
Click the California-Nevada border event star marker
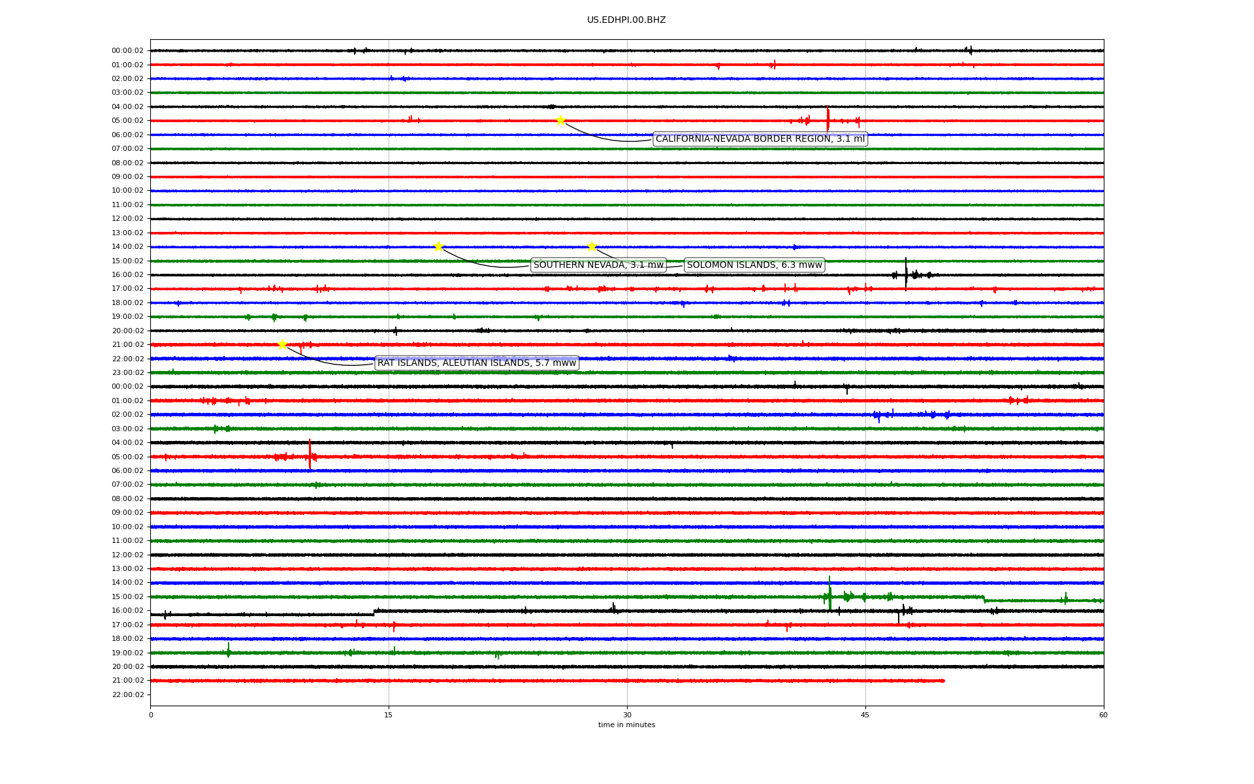coord(560,120)
